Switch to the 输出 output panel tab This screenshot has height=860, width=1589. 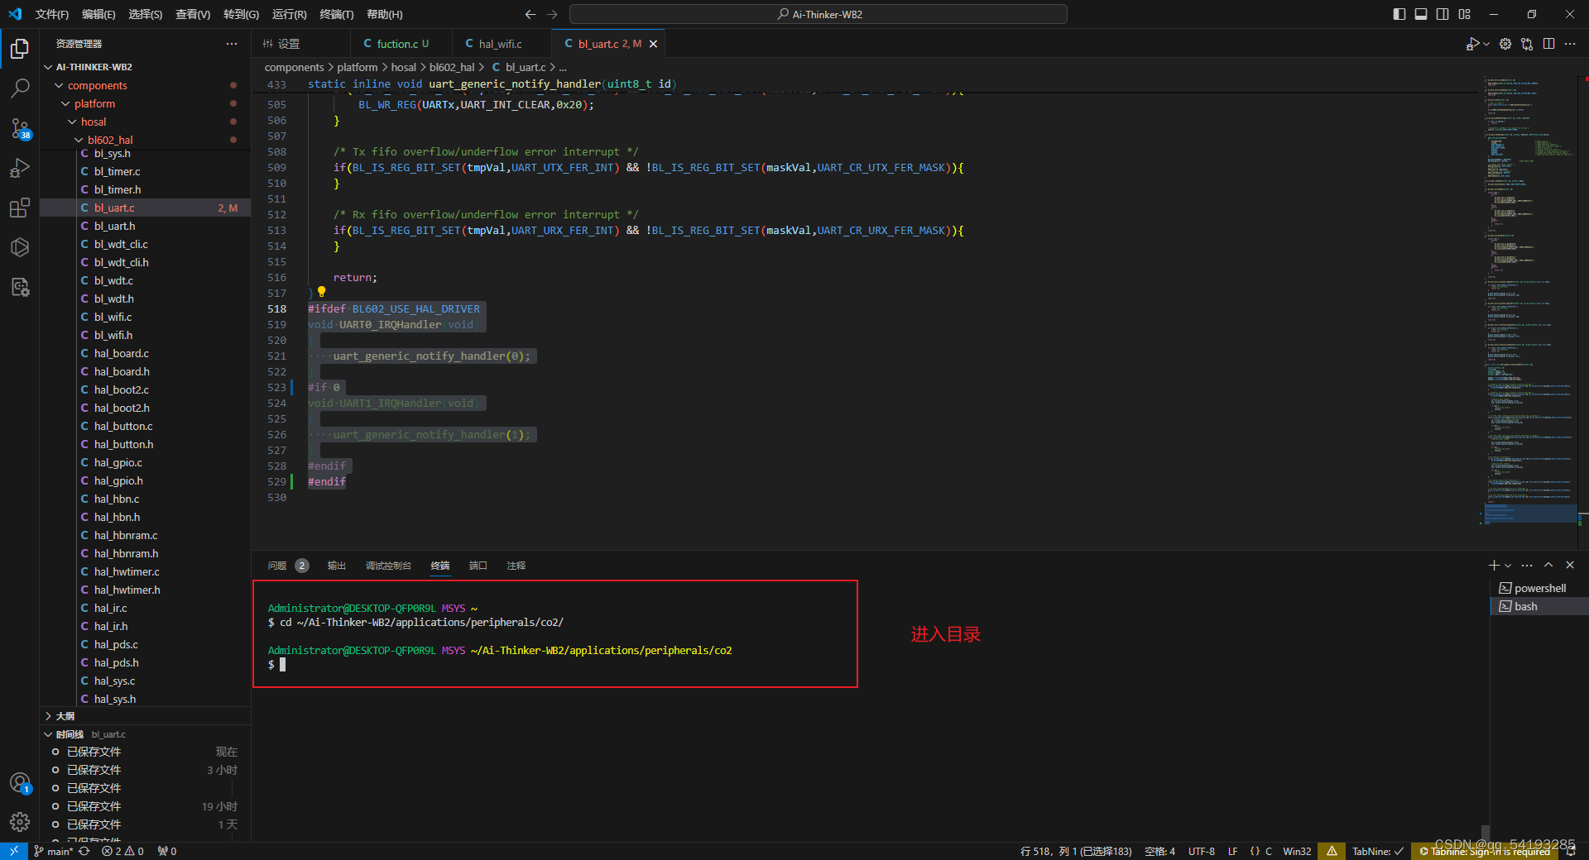(336, 566)
